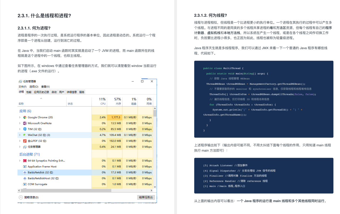The height and width of the screenshot is (214, 340).
Task: Click the Application Frame Host icon
Action: tap(25, 166)
